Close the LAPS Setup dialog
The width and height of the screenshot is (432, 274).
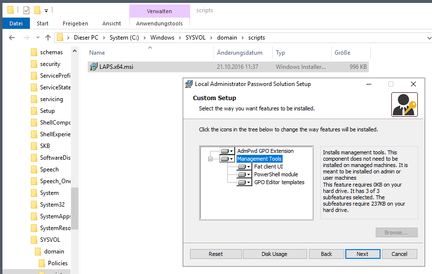tap(413, 84)
